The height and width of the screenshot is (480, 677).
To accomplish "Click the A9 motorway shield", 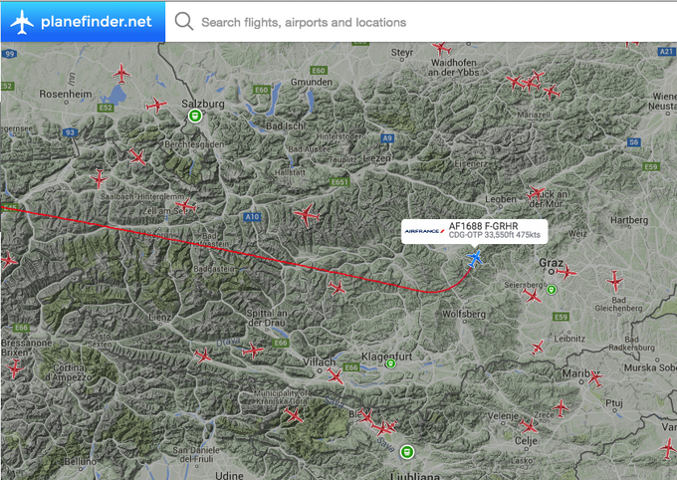I will coord(387,138).
